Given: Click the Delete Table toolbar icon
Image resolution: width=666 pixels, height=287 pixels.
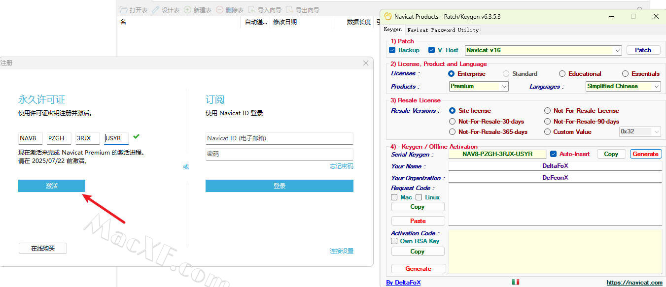Looking at the screenshot, I should point(220,10).
